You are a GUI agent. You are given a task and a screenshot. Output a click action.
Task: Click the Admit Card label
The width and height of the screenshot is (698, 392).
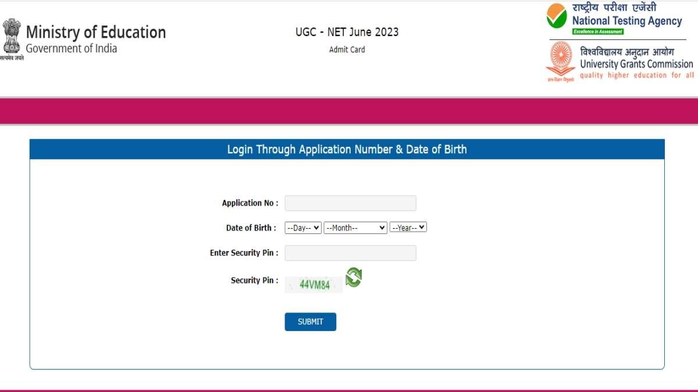point(347,49)
